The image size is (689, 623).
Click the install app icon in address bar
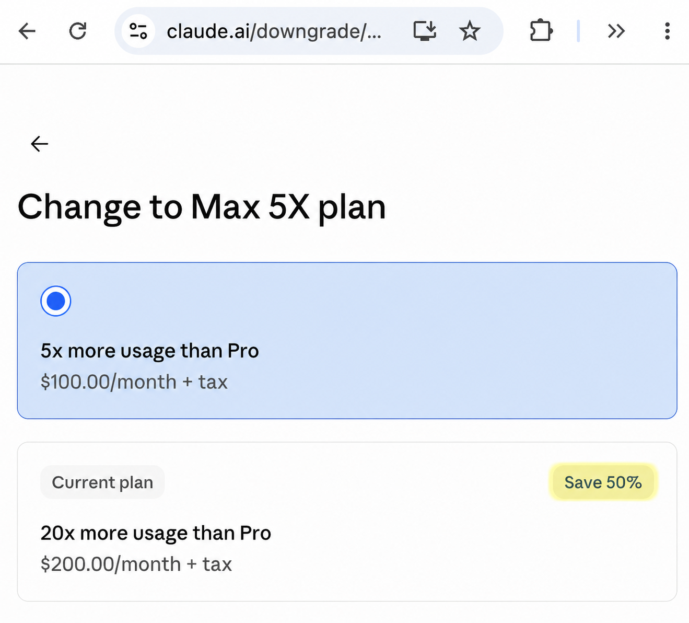tap(425, 31)
